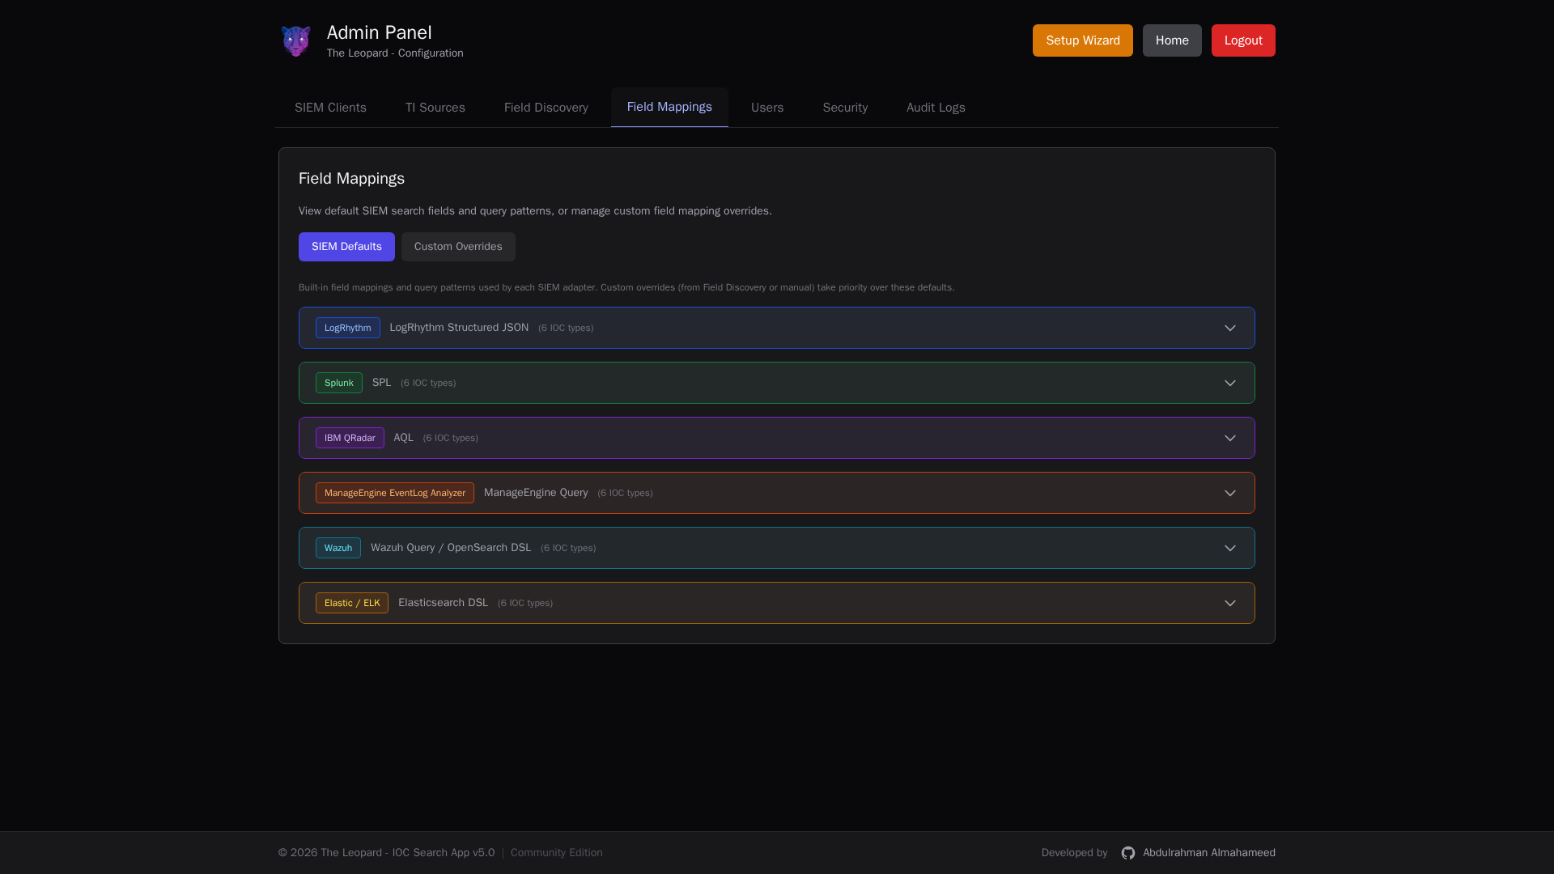Open the SIEM Clients tab
The width and height of the screenshot is (1554, 874).
(330, 108)
